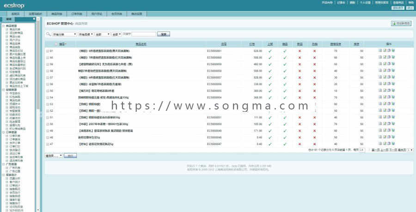The width and height of the screenshot is (416, 212).
Task: Click edit icon on product row 51
Action: pyautogui.click(x=385, y=117)
